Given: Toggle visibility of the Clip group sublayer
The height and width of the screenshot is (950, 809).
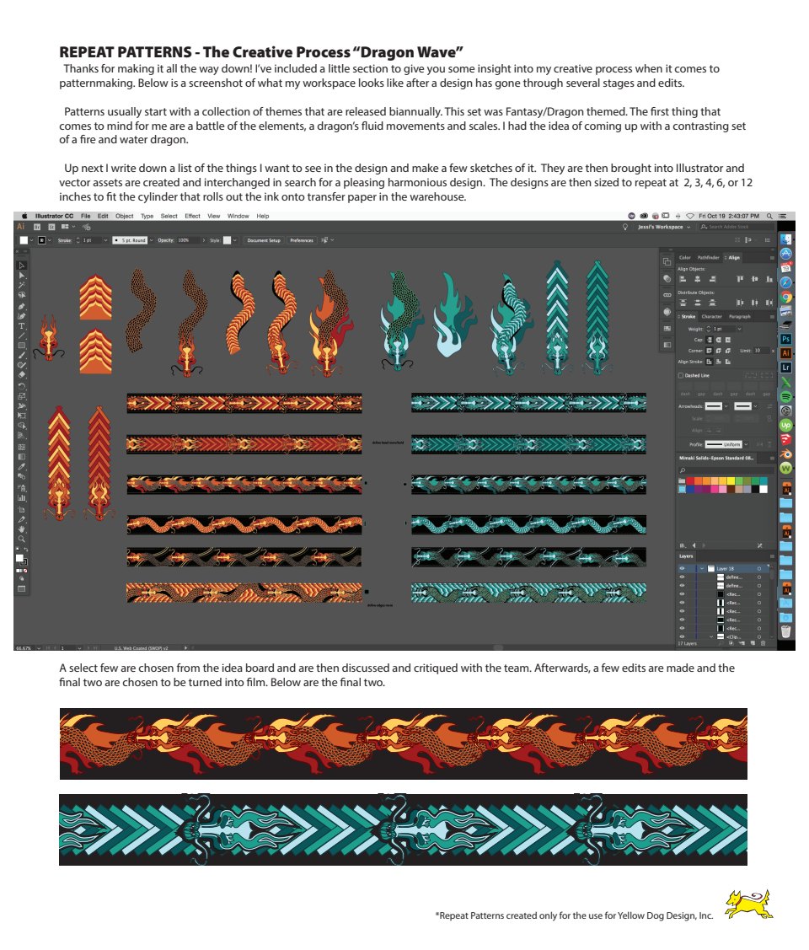Looking at the screenshot, I should point(682,636).
